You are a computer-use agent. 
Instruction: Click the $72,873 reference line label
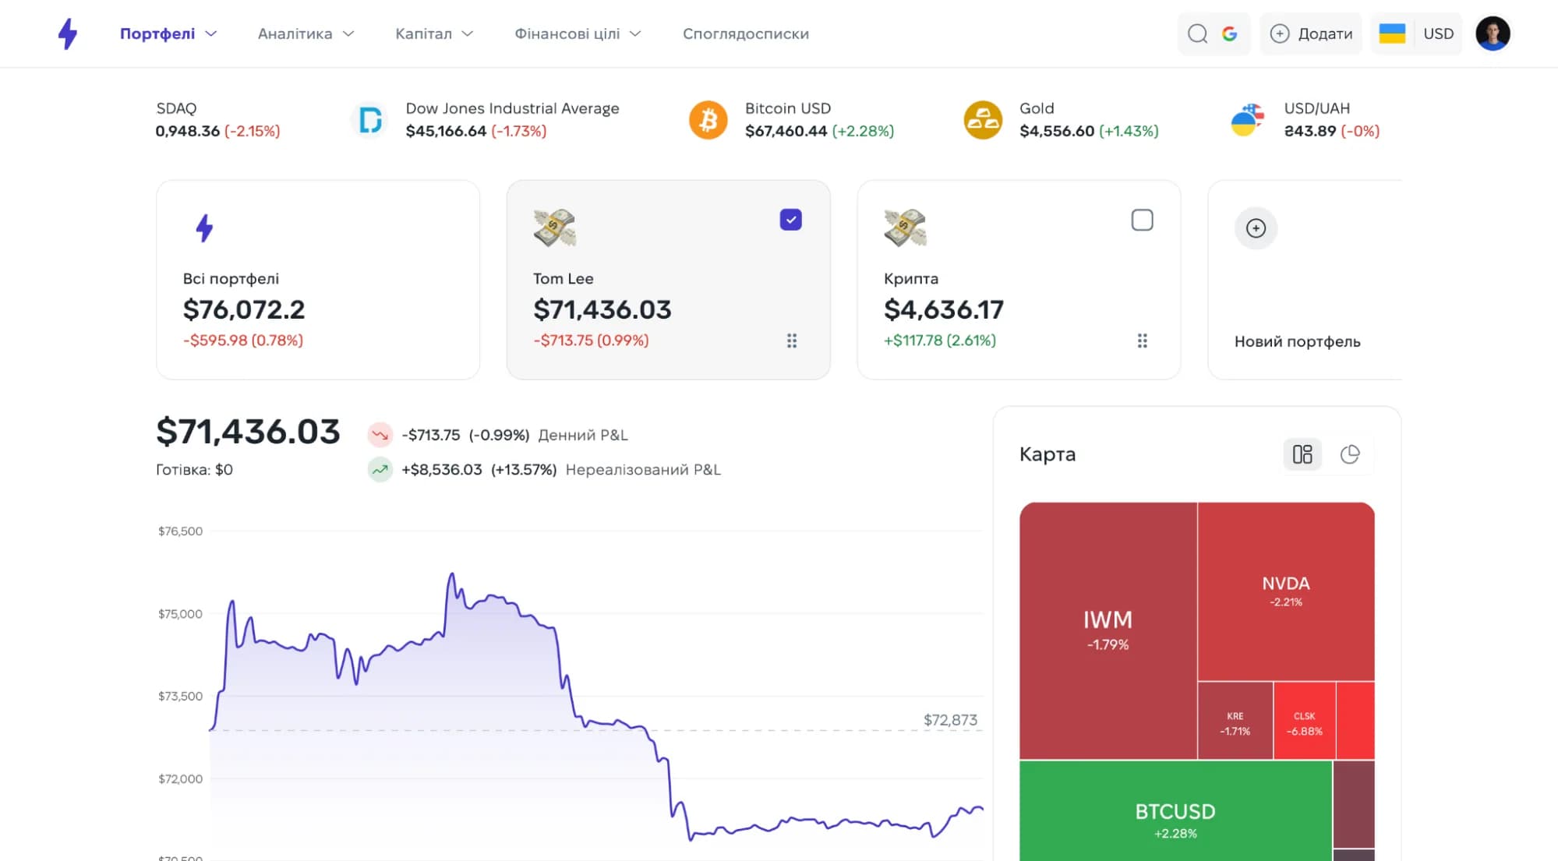coord(950,720)
